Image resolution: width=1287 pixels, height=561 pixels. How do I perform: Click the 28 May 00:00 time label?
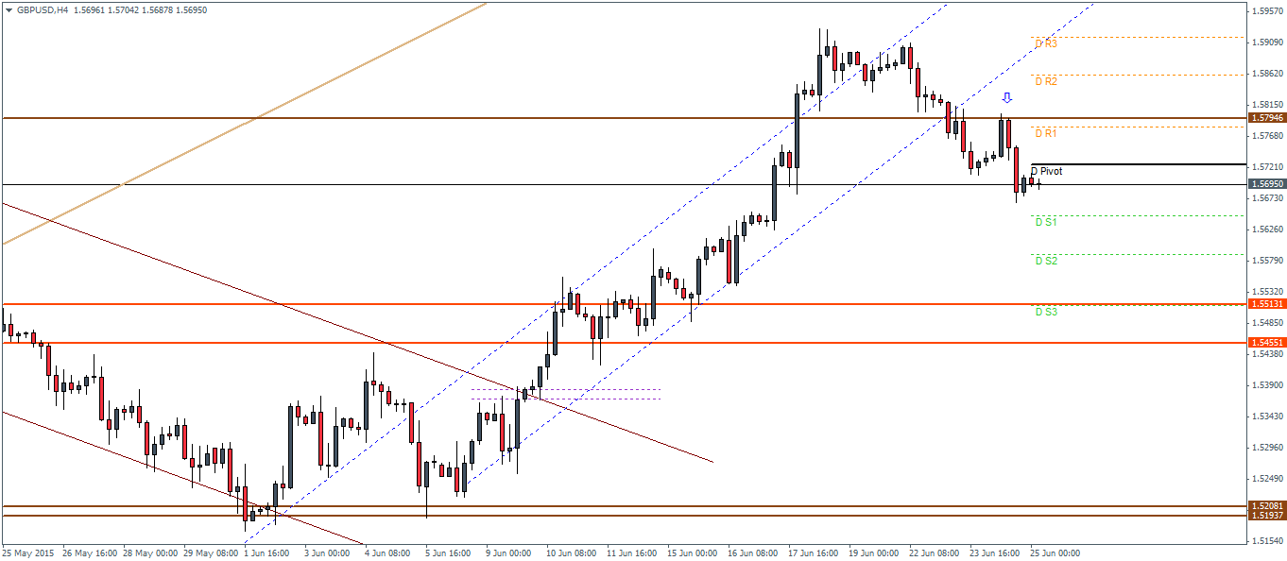click(149, 552)
